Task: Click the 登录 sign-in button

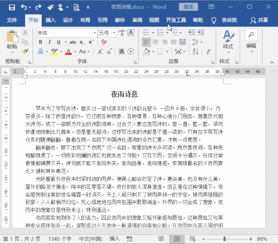Action: click(188, 7)
